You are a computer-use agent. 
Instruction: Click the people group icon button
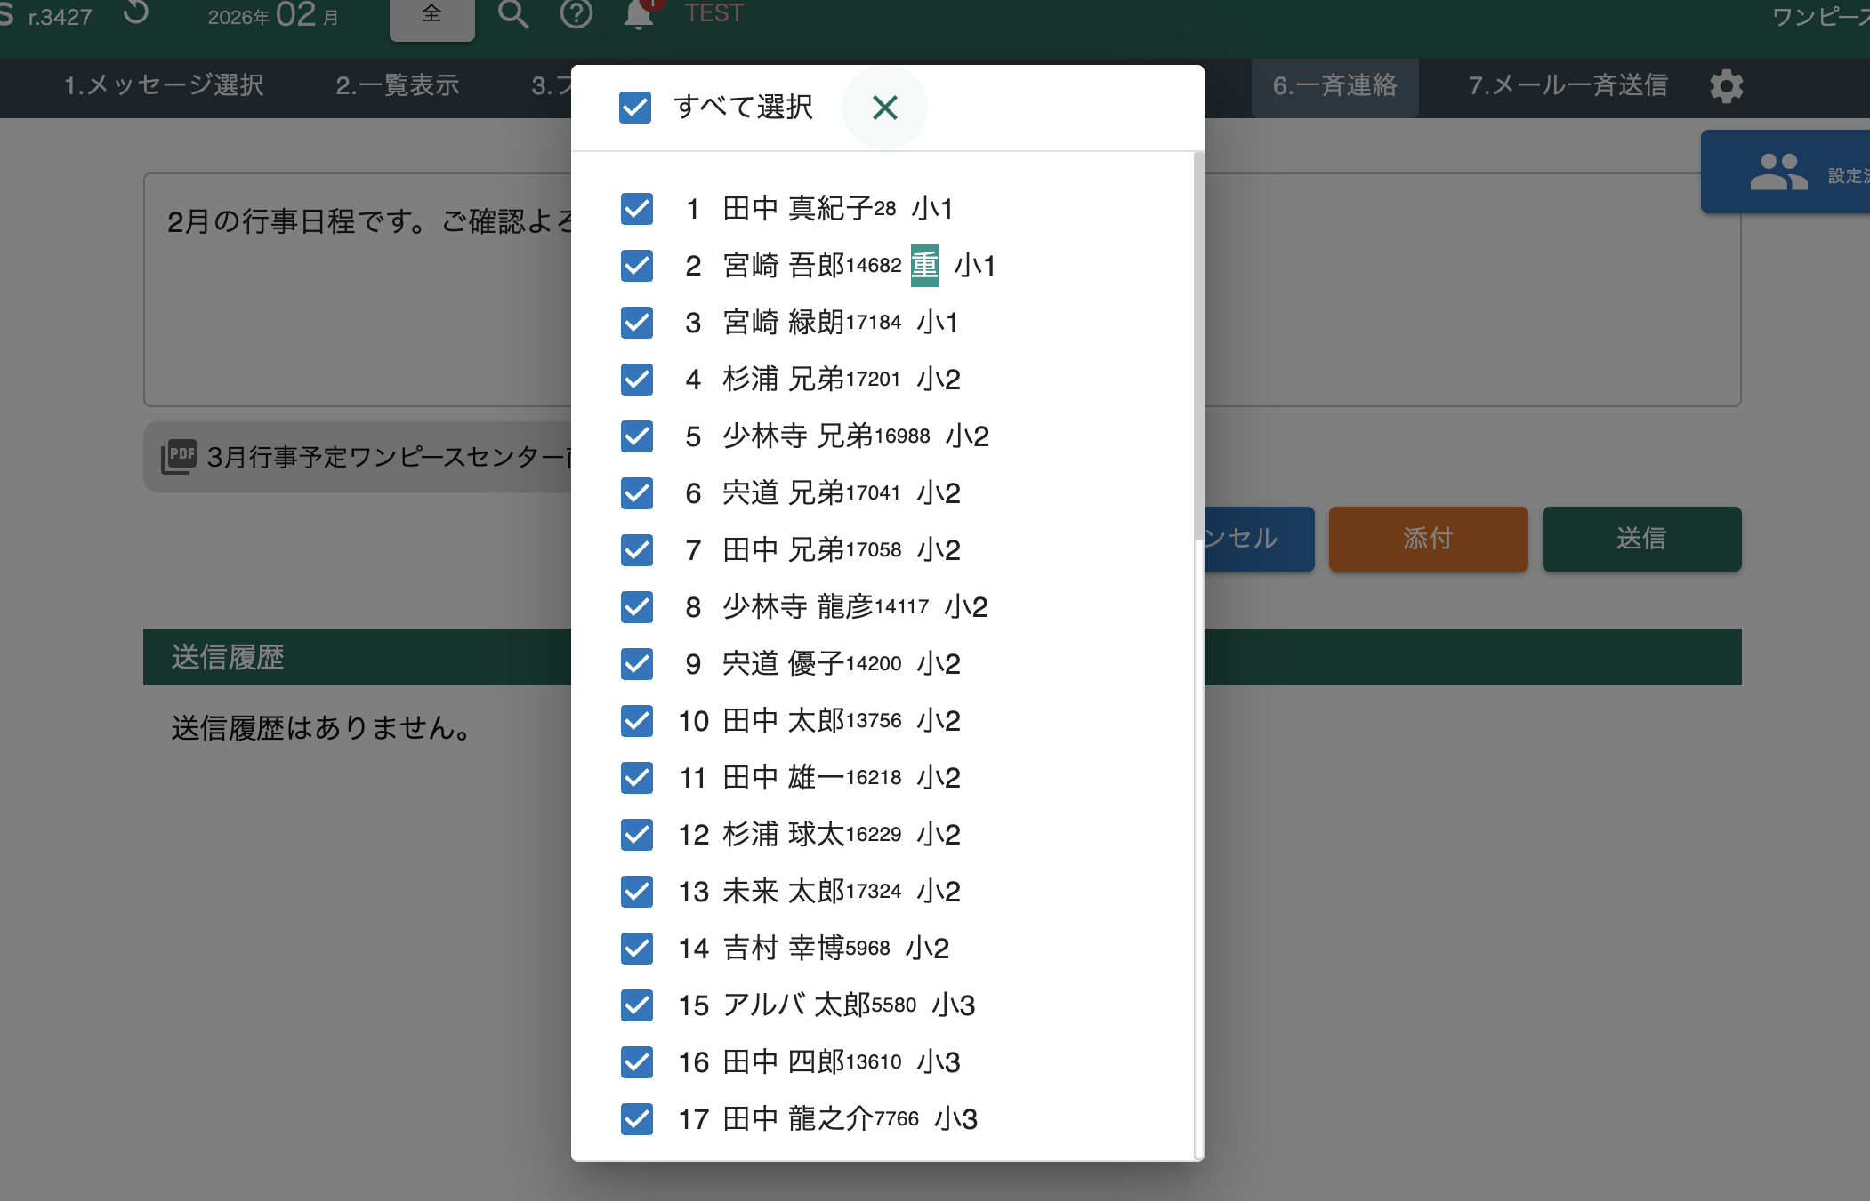click(1777, 172)
